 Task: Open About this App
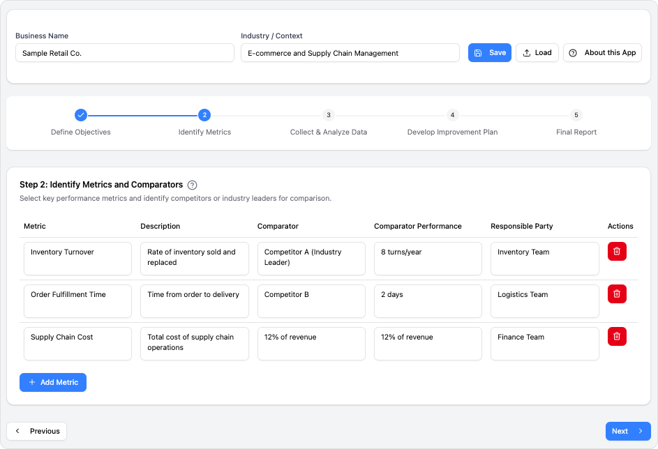coord(602,53)
